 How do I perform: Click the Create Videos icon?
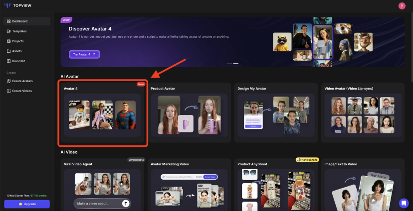[x=8, y=91]
